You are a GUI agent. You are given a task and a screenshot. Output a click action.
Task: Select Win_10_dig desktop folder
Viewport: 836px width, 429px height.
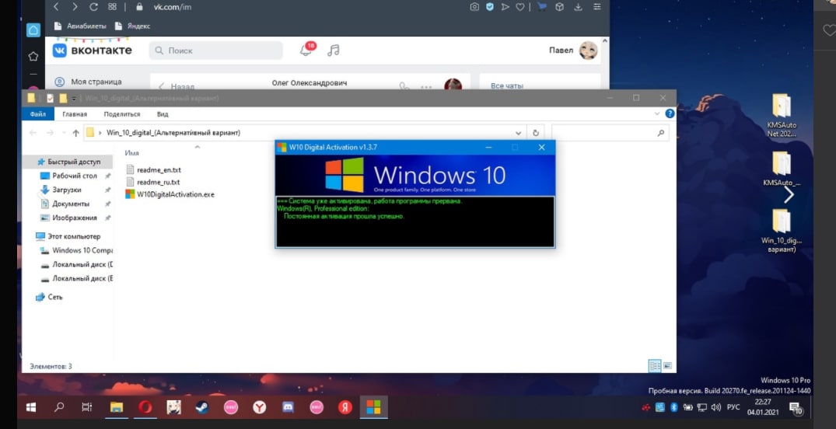pos(782,231)
